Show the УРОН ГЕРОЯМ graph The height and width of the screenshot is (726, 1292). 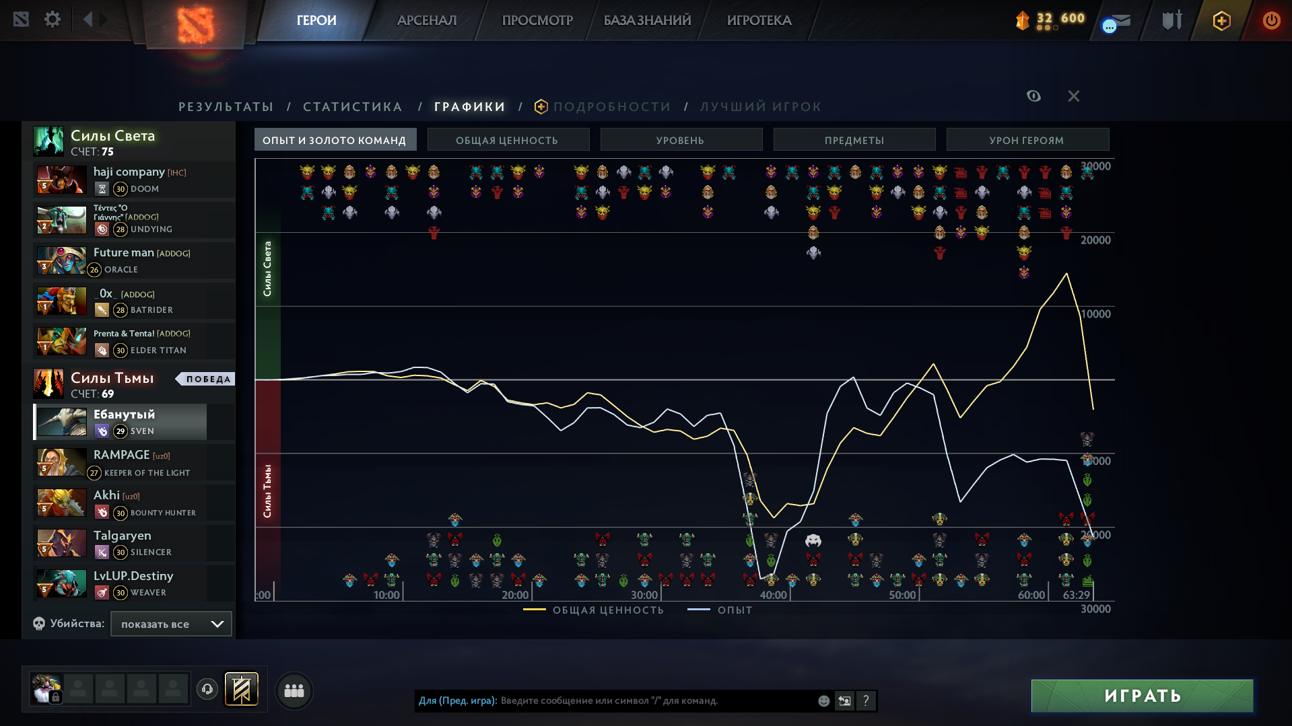click(x=1027, y=139)
